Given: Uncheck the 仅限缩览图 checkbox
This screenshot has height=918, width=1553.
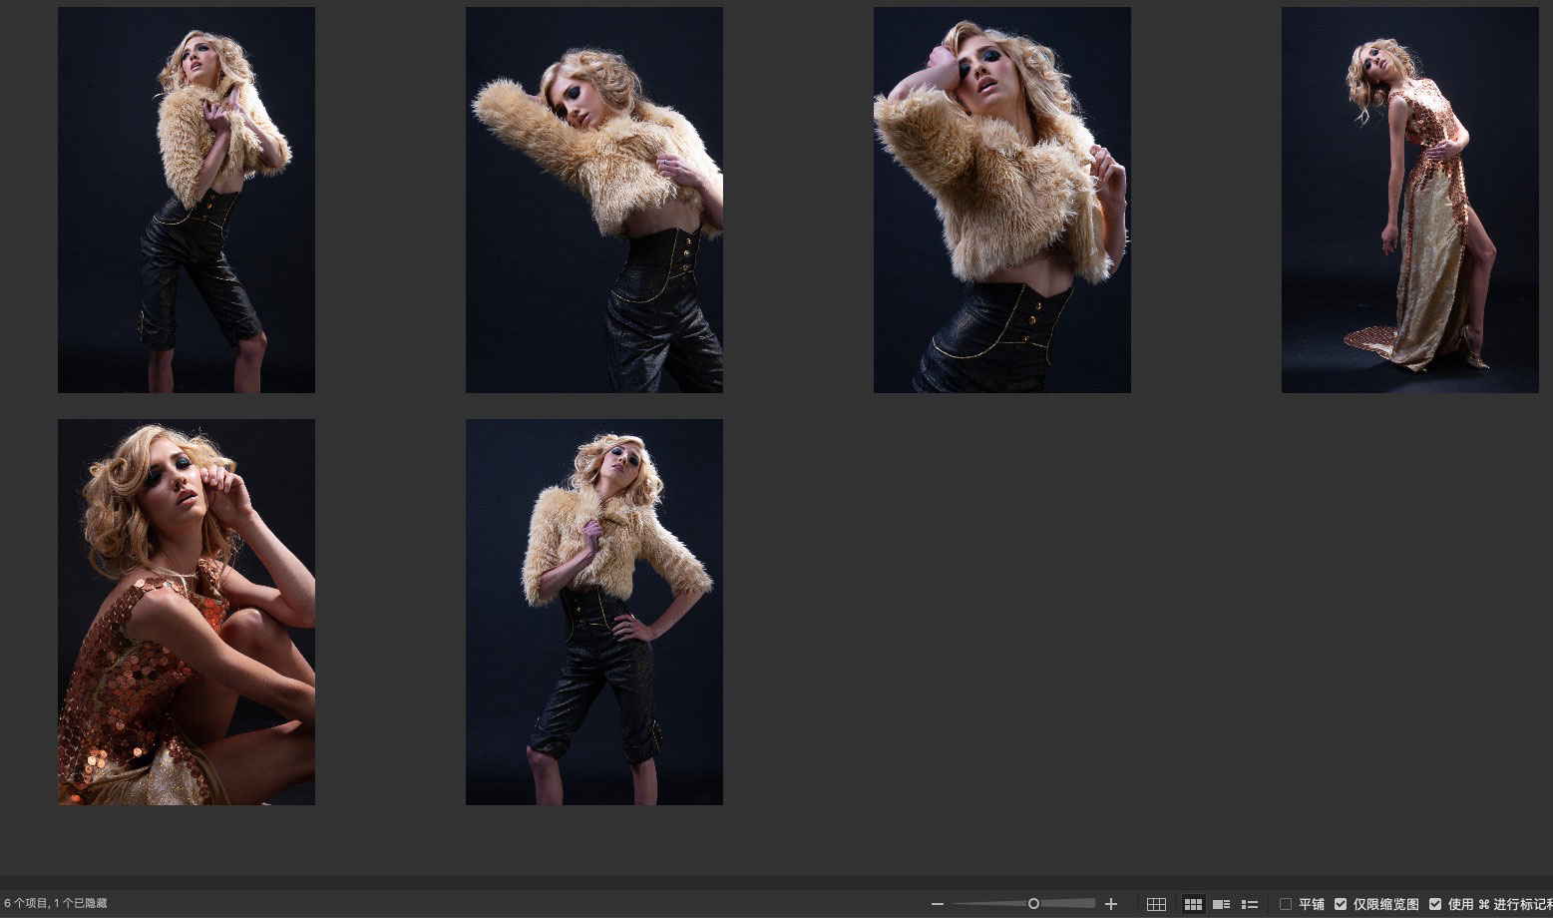Looking at the screenshot, I should pos(1341,904).
